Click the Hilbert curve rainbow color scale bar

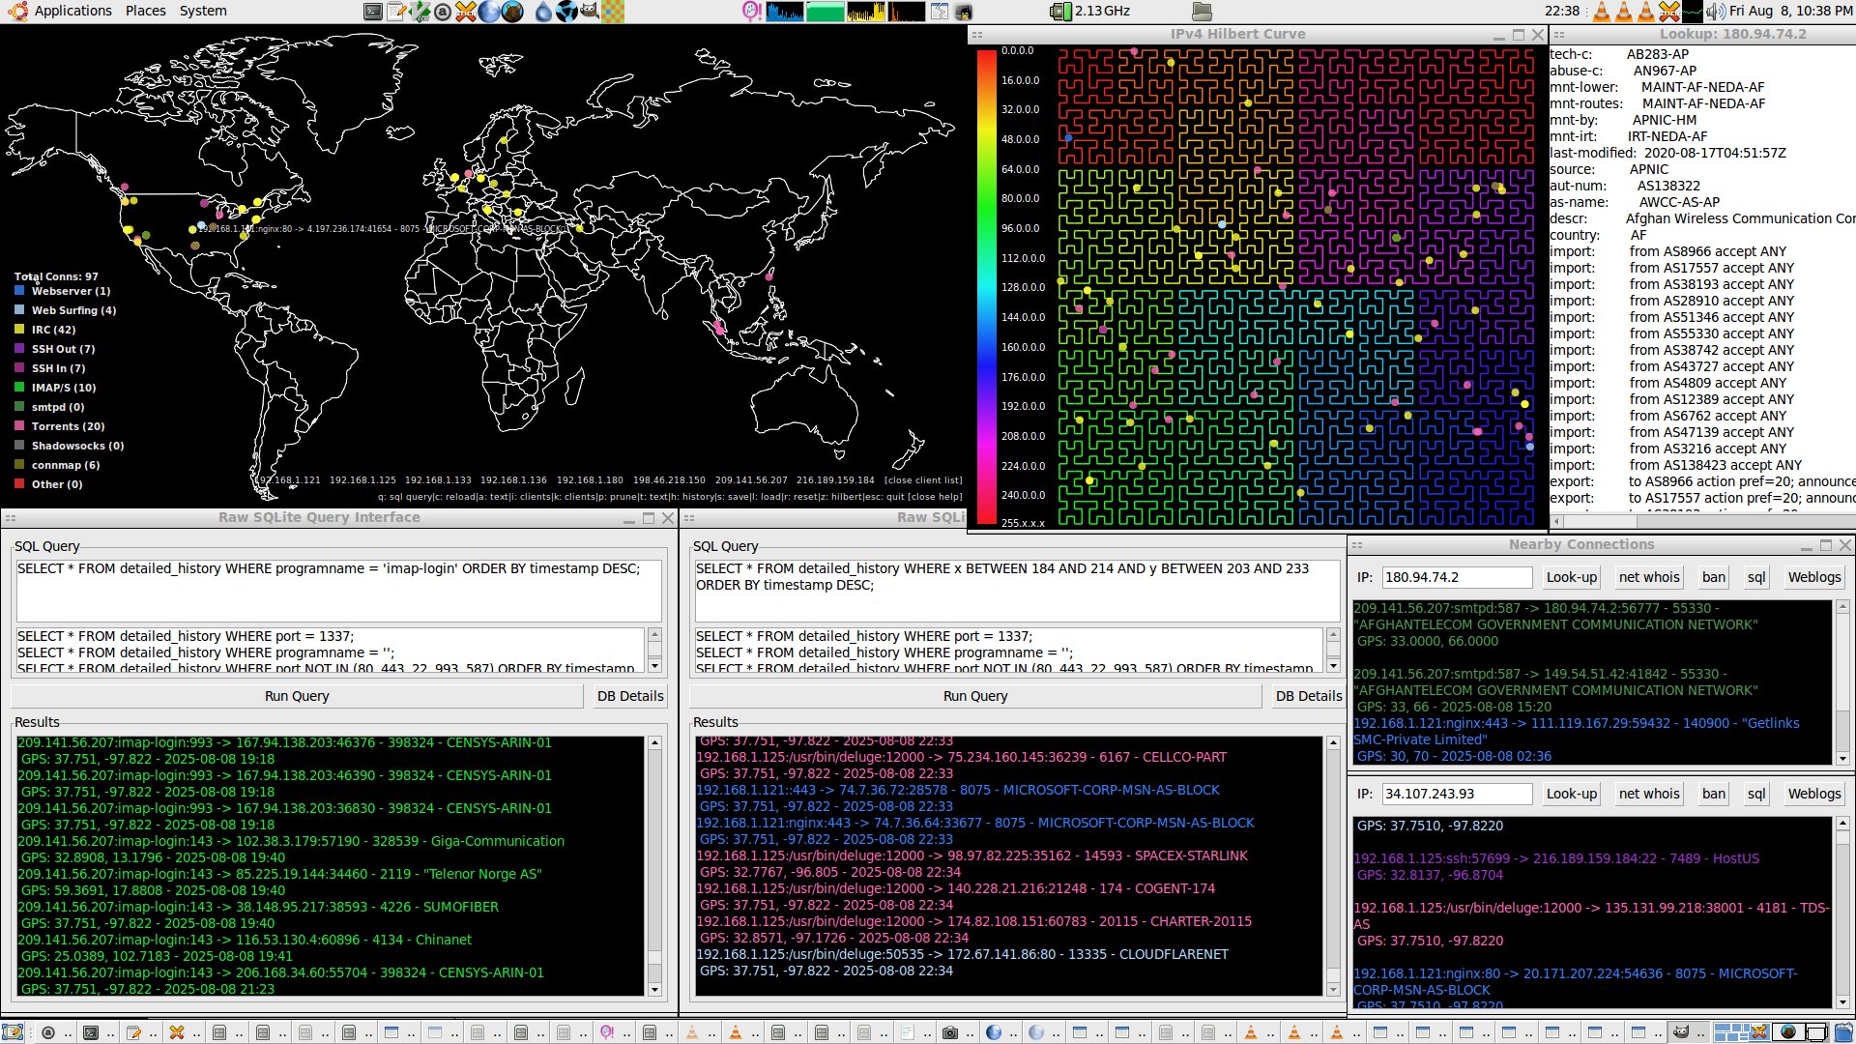[986, 286]
